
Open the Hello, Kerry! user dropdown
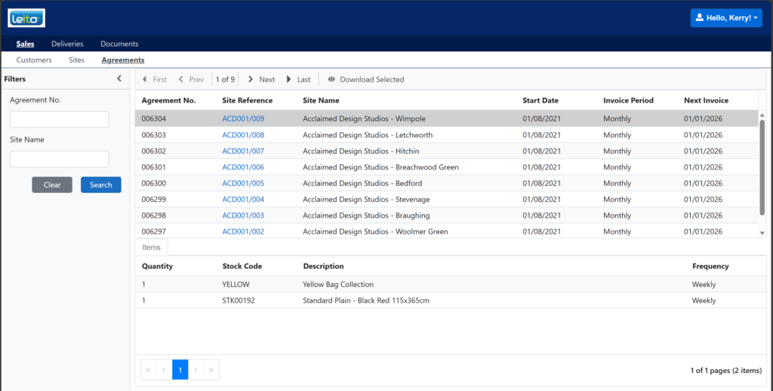coord(725,18)
